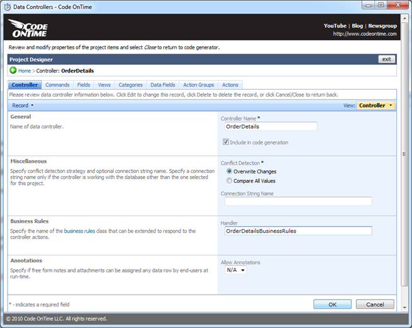The height and width of the screenshot is (328, 412).
Task: Click the exit button in Project Designer
Action: tap(387, 59)
